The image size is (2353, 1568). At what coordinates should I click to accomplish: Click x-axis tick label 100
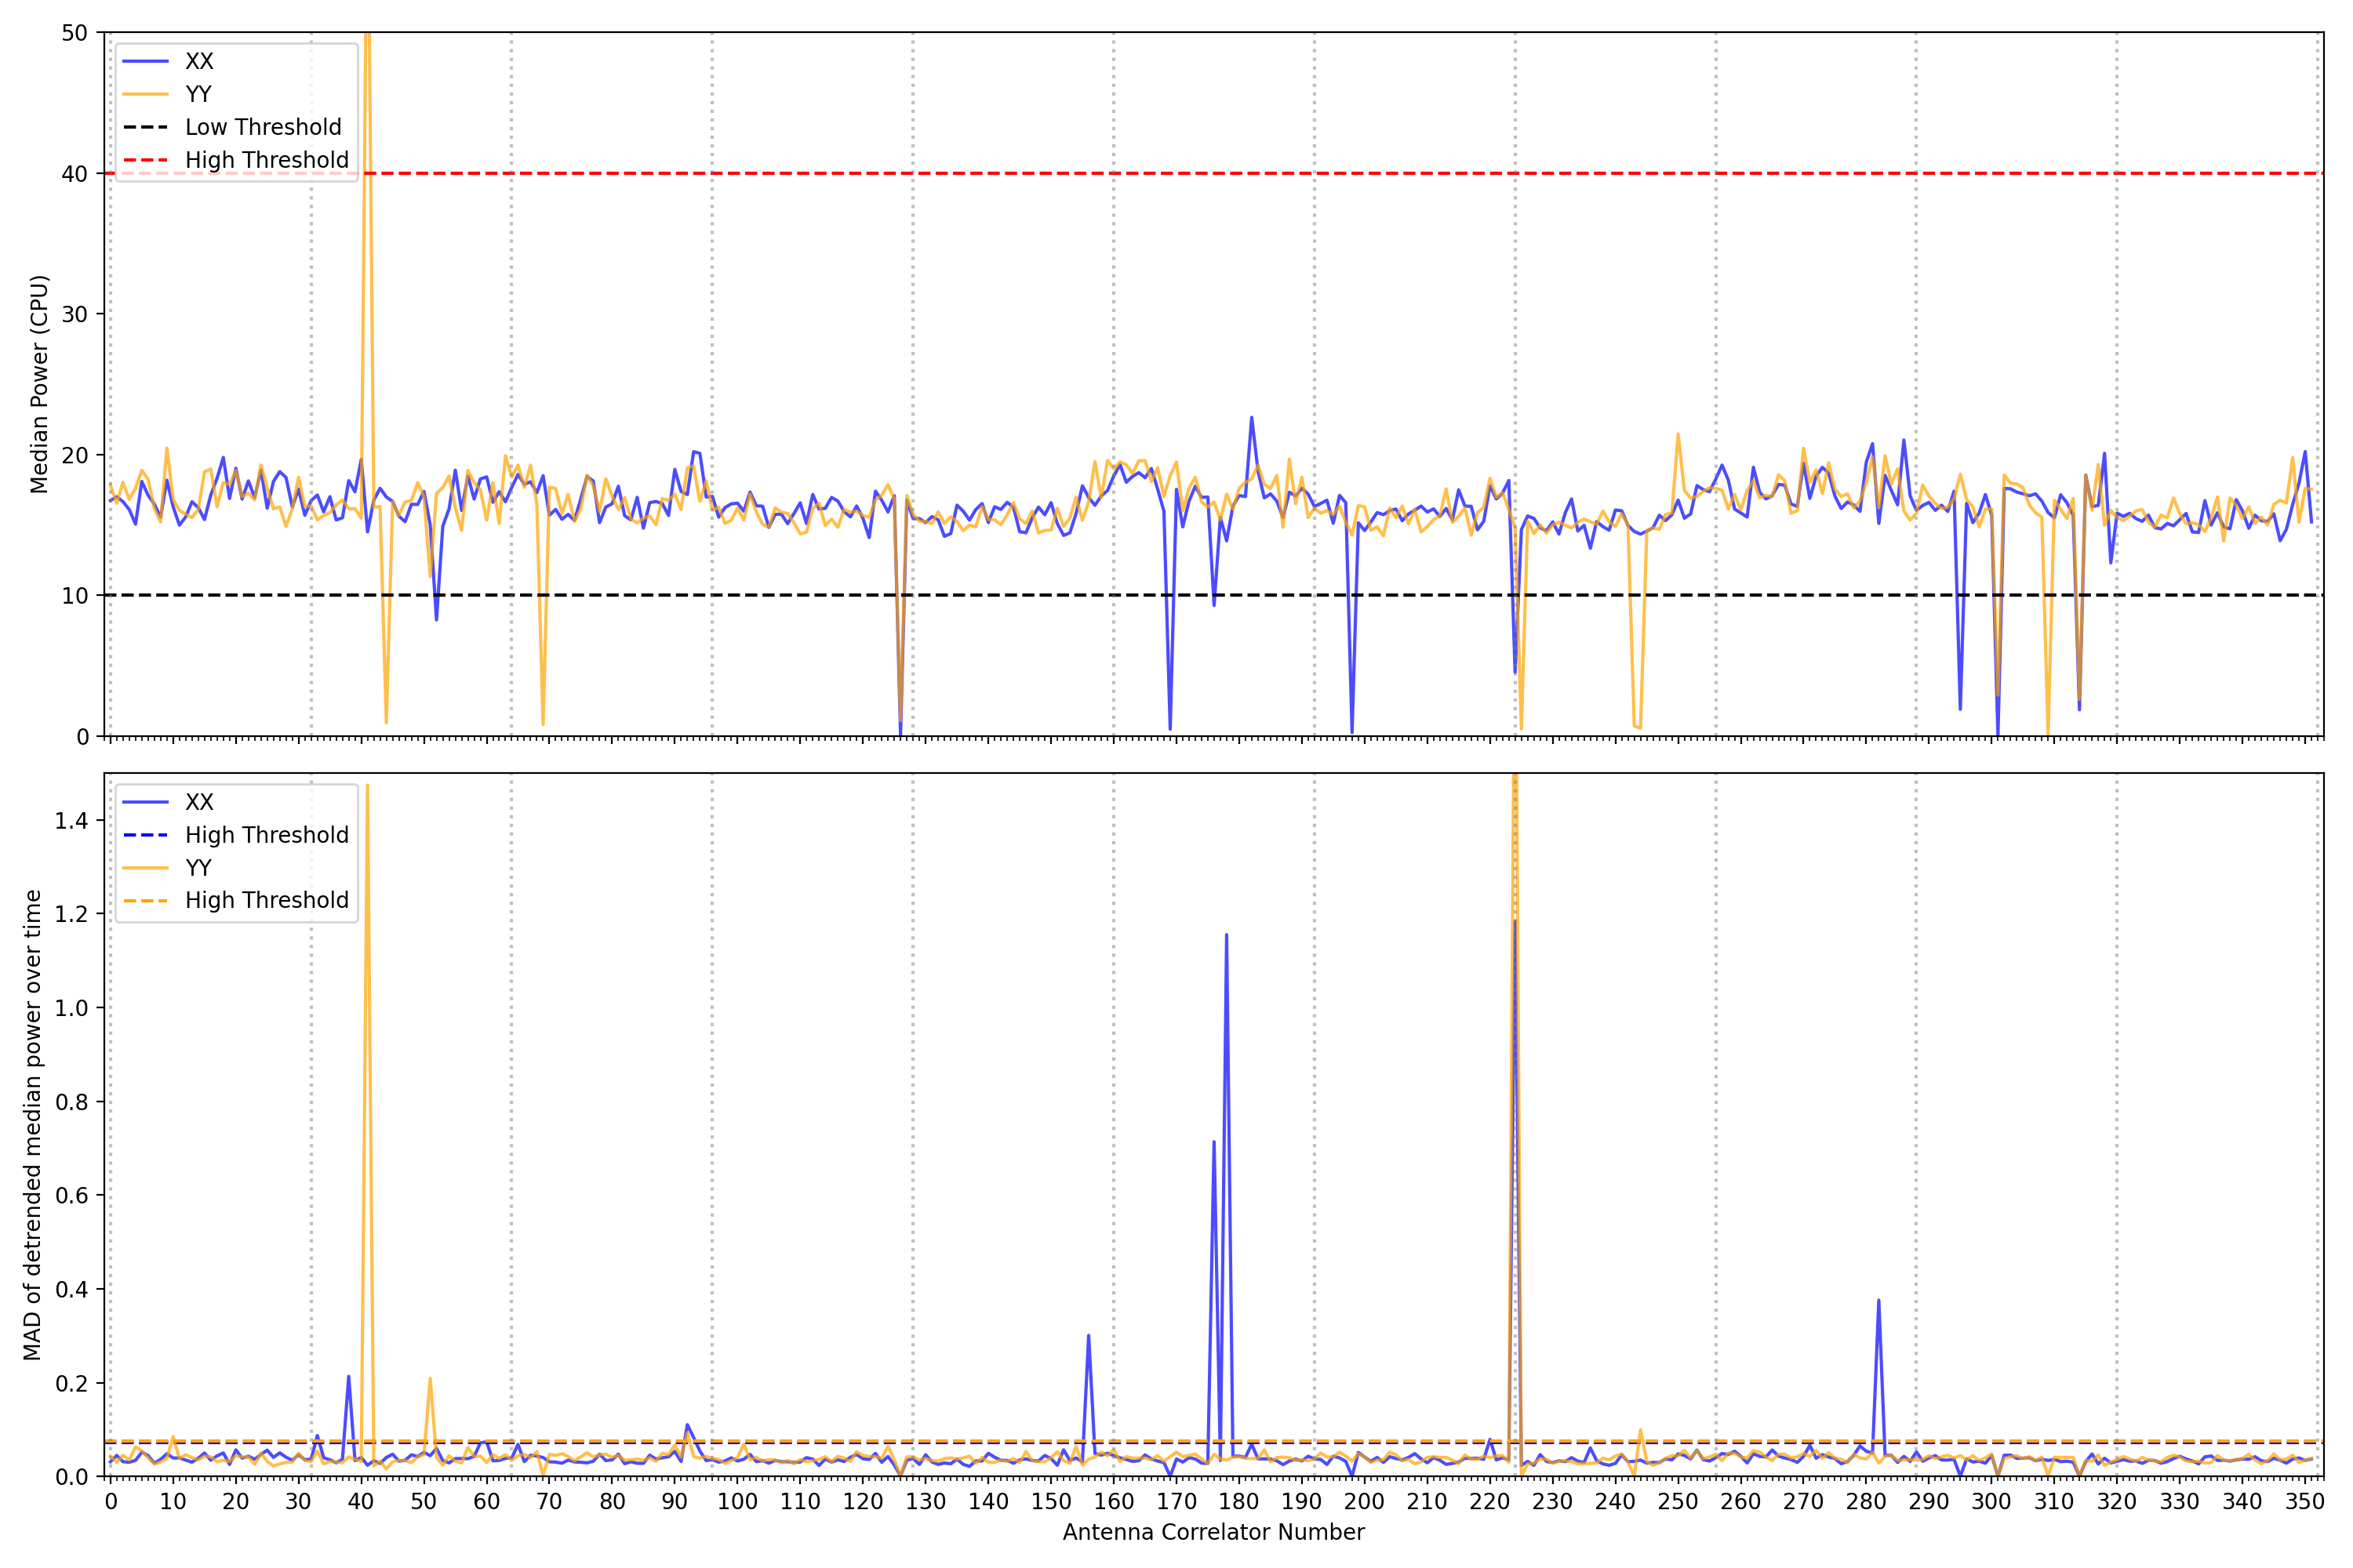(x=737, y=1501)
